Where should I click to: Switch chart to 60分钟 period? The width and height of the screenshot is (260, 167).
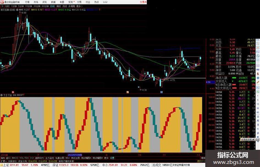[x=45, y=6]
